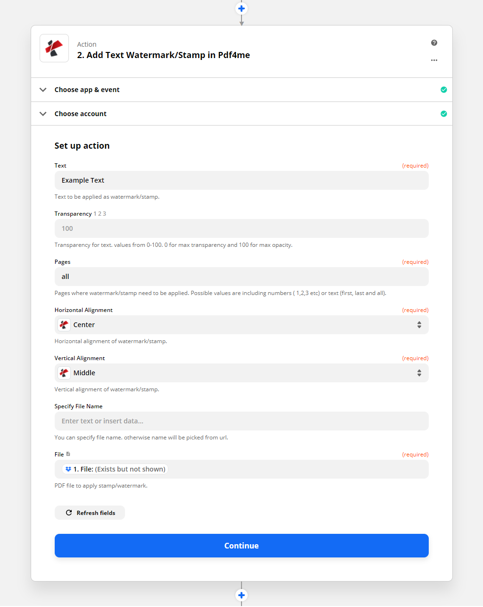Expand the Choose account section
Screen dimensions: 483x607
pyautogui.click(x=241, y=114)
